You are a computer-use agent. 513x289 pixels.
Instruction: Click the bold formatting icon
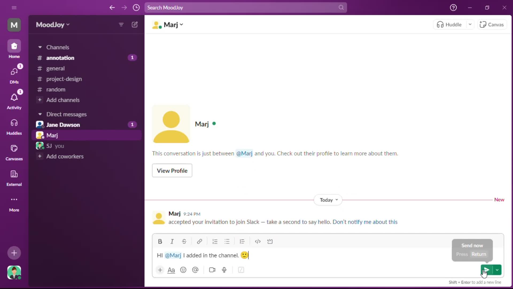click(x=160, y=241)
